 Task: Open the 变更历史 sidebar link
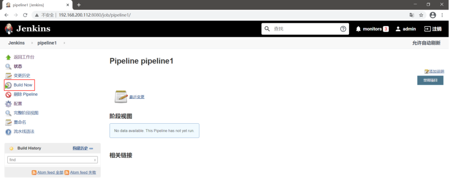point(22,76)
